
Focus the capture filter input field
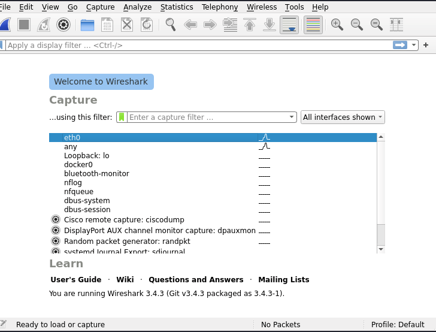208,117
